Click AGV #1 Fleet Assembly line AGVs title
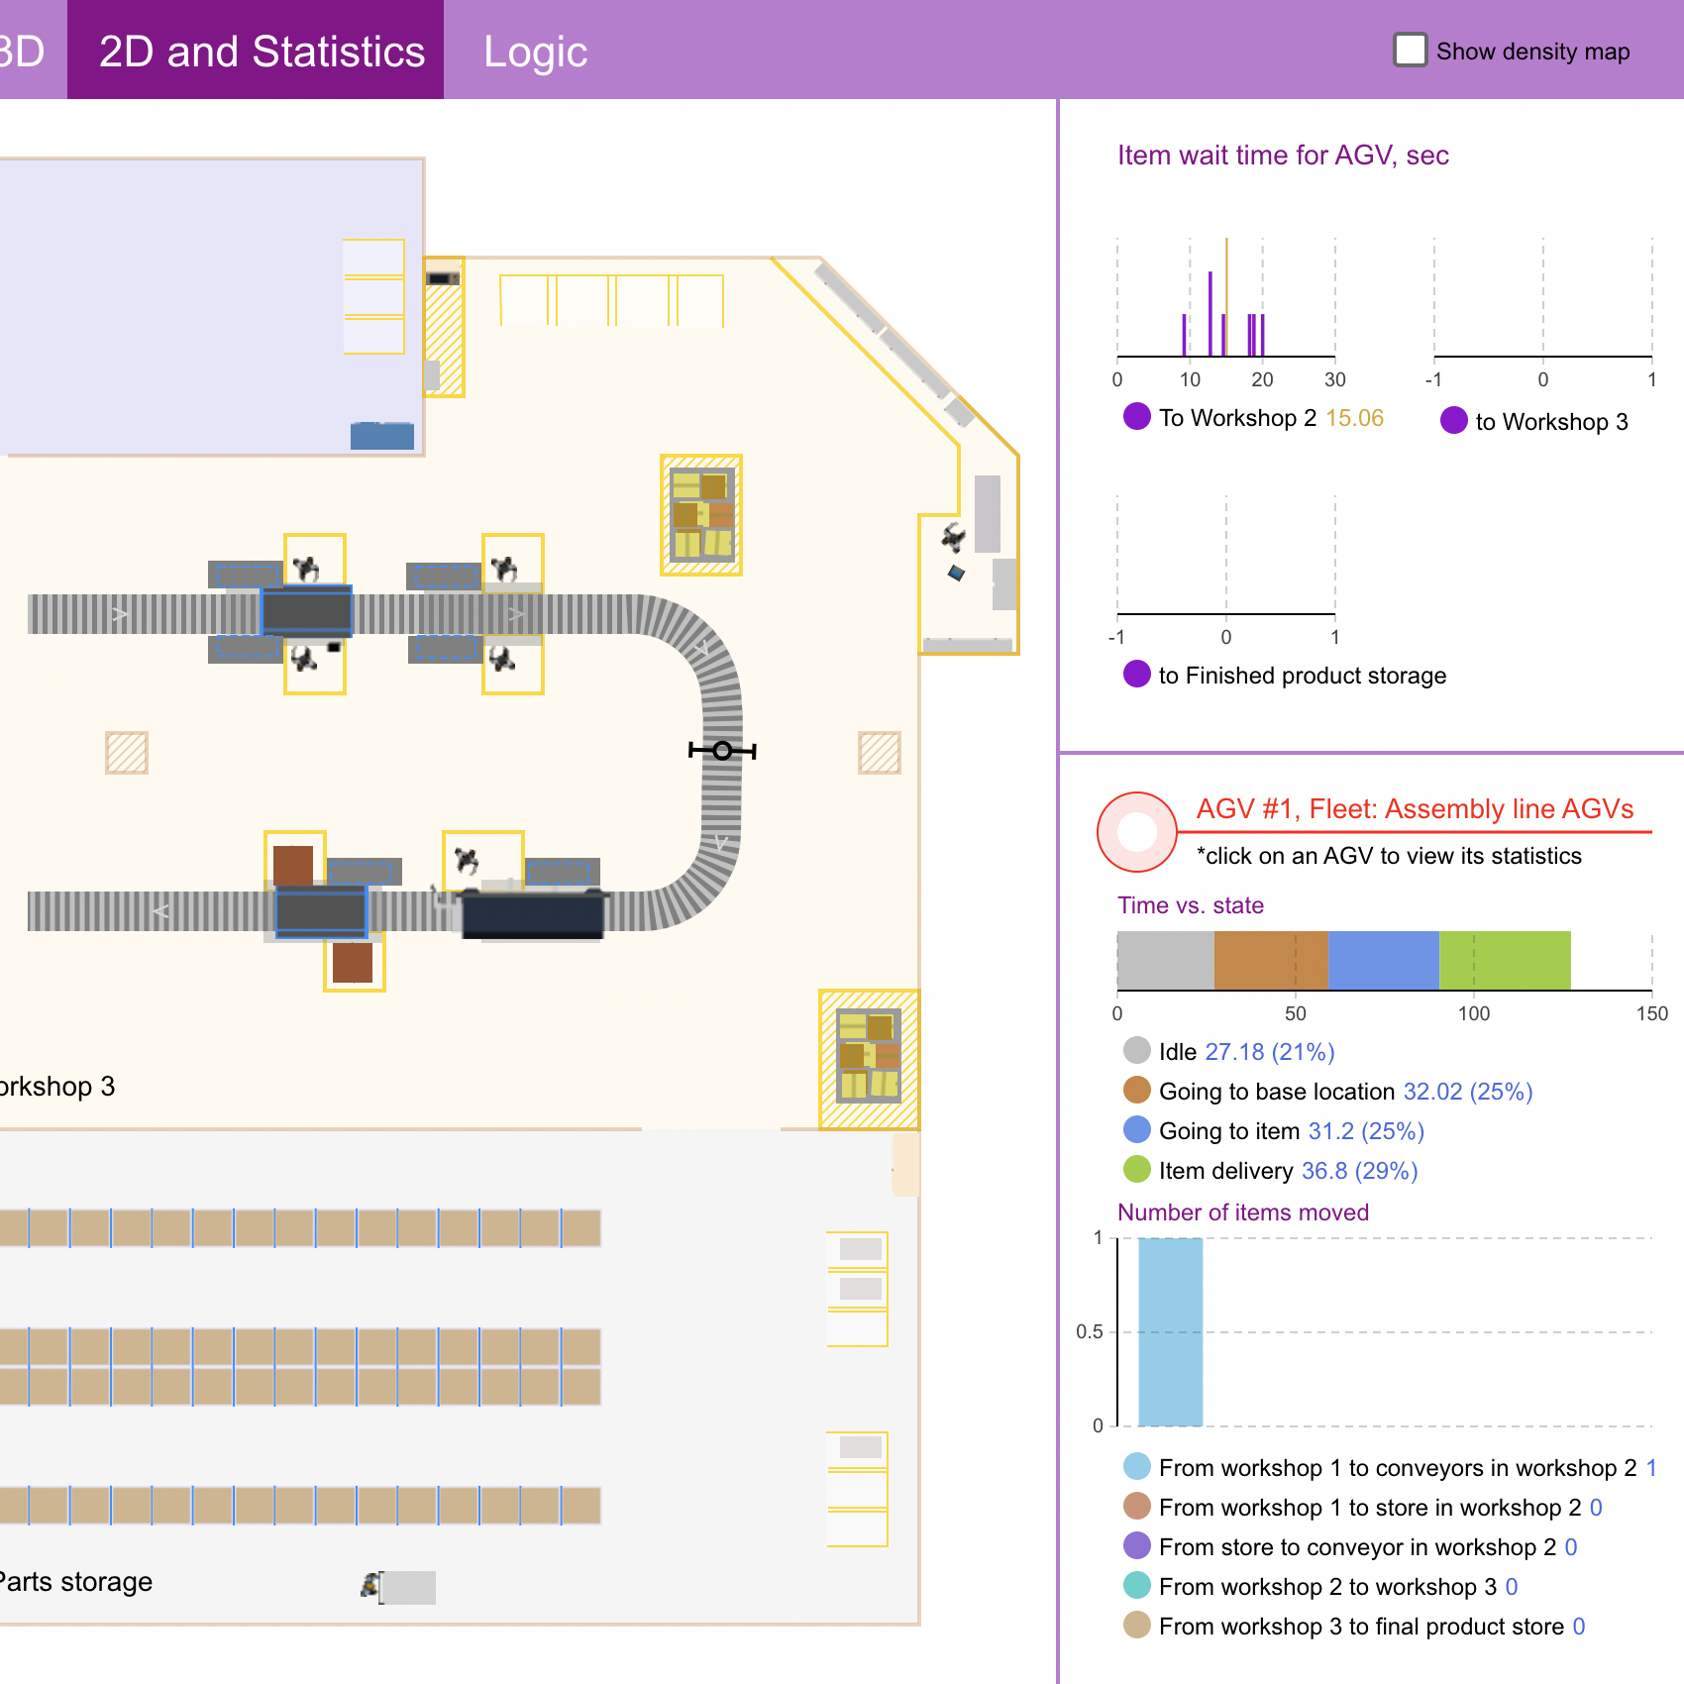Screen dimensions: 1684x1684 click(1415, 809)
